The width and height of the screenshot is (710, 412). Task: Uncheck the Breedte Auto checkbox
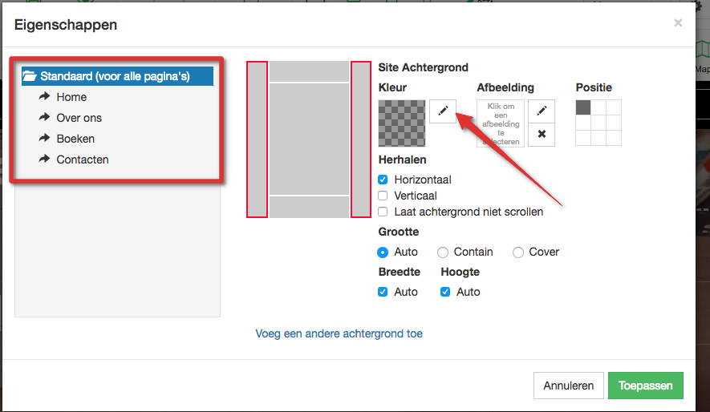383,292
